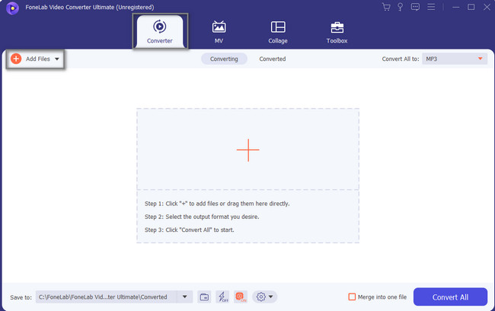
Task: Open the Convert All to MP3 dropdown
Action: pyautogui.click(x=455, y=59)
